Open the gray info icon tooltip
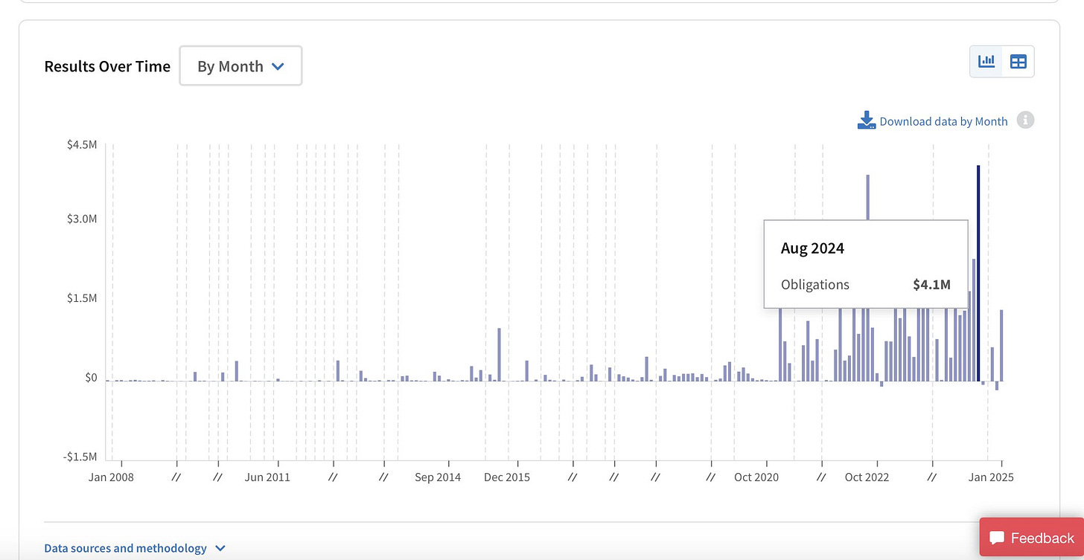The height and width of the screenshot is (560, 1084). tap(1025, 120)
